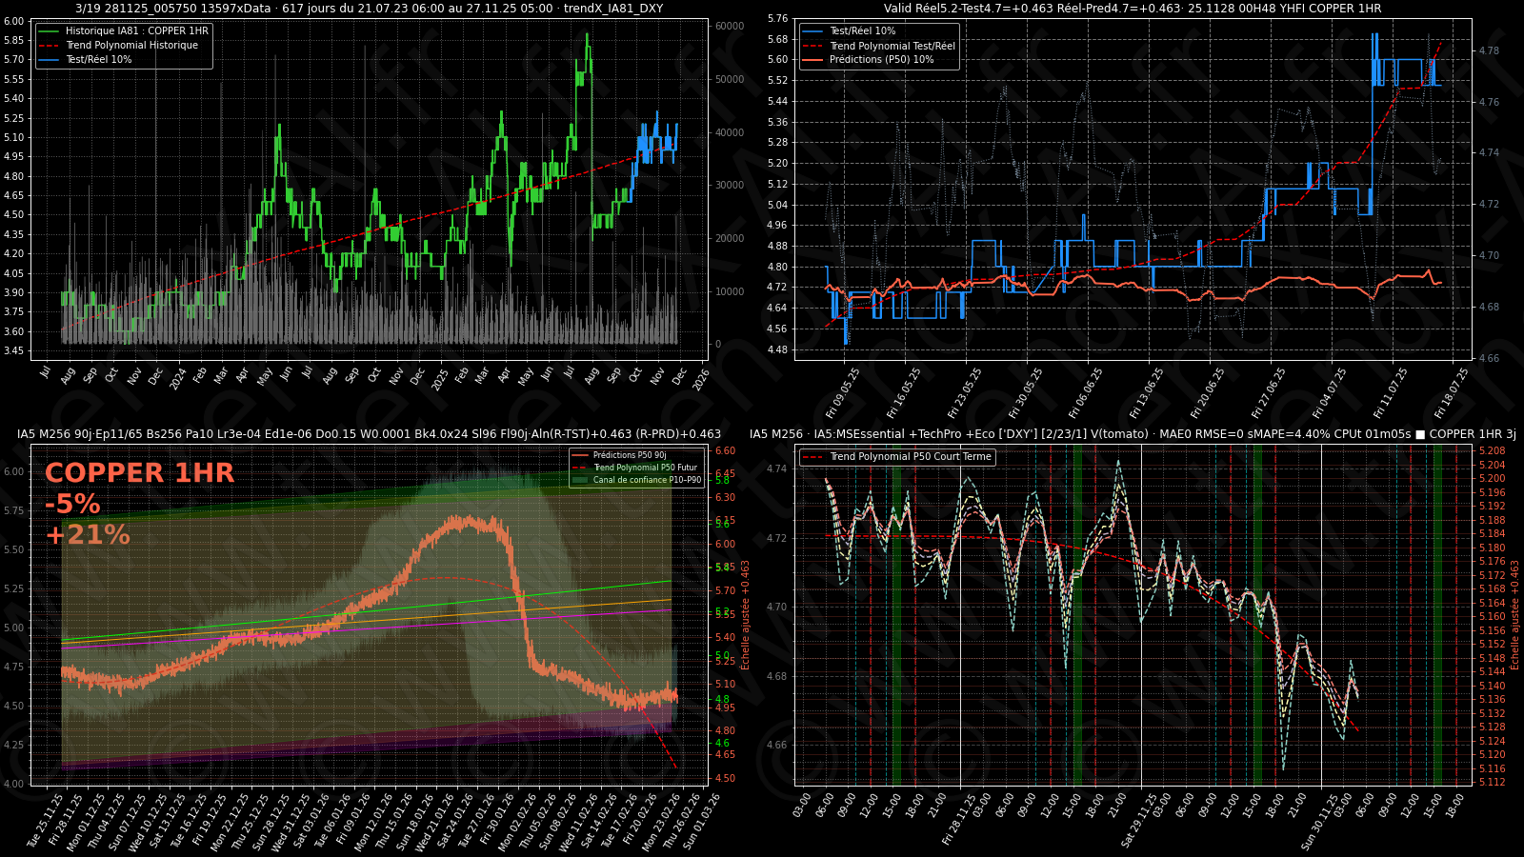Click the large COPPER 1HR heading
Viewport: 1524px width, 857px height.
coord(139,473)
